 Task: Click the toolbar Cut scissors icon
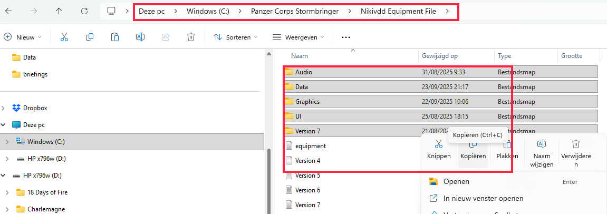64,37
